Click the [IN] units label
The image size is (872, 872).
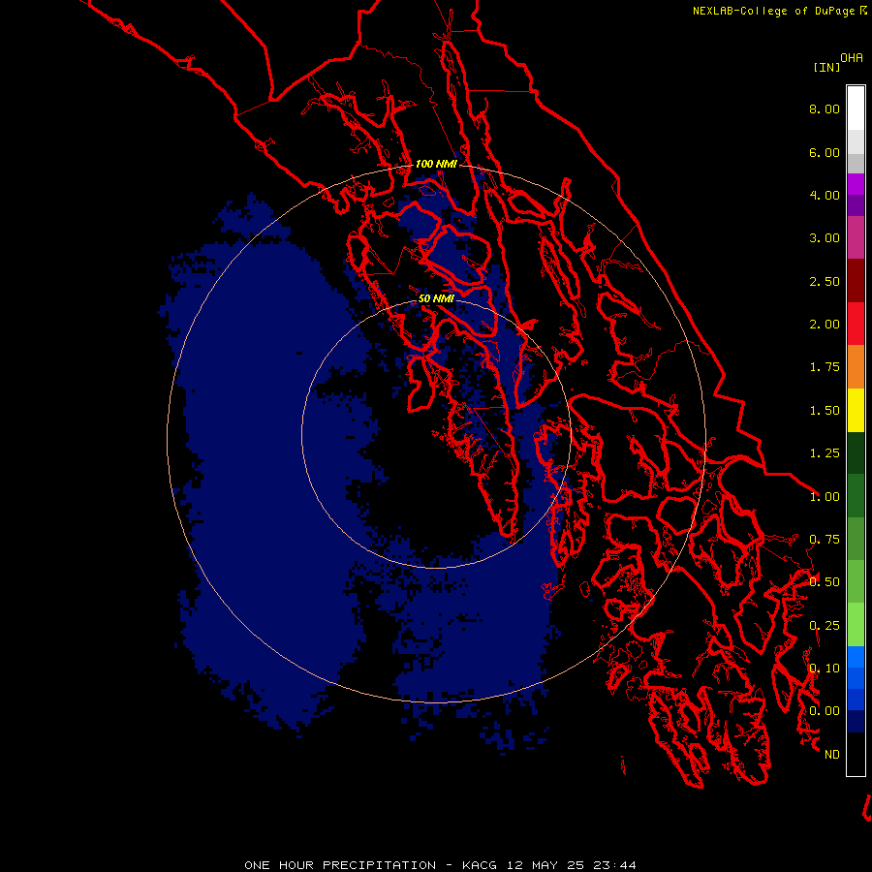(x=826, y=67)
